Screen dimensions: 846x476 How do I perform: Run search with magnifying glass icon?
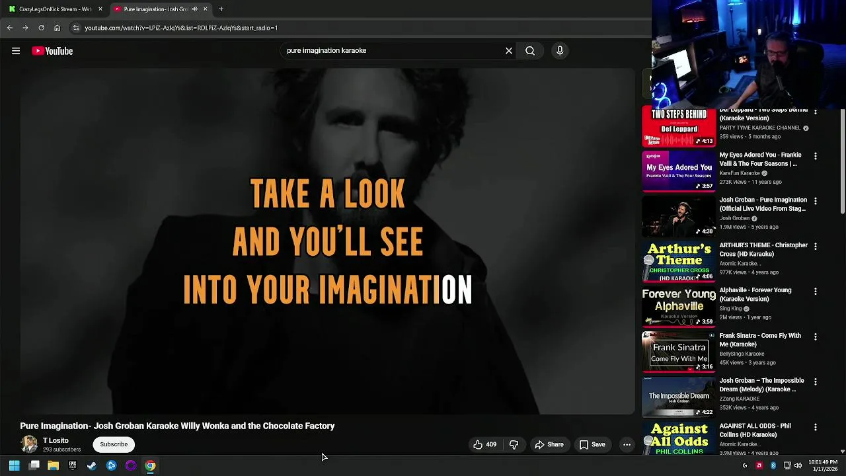(x=530, y=50)
